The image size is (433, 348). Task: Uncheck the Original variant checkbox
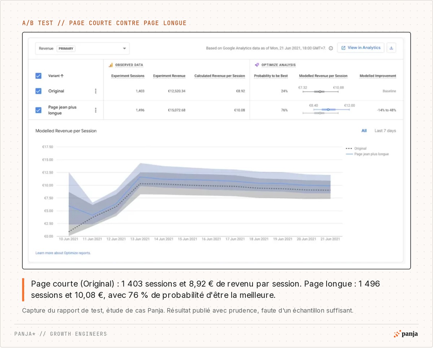click(x=38, y=91)
